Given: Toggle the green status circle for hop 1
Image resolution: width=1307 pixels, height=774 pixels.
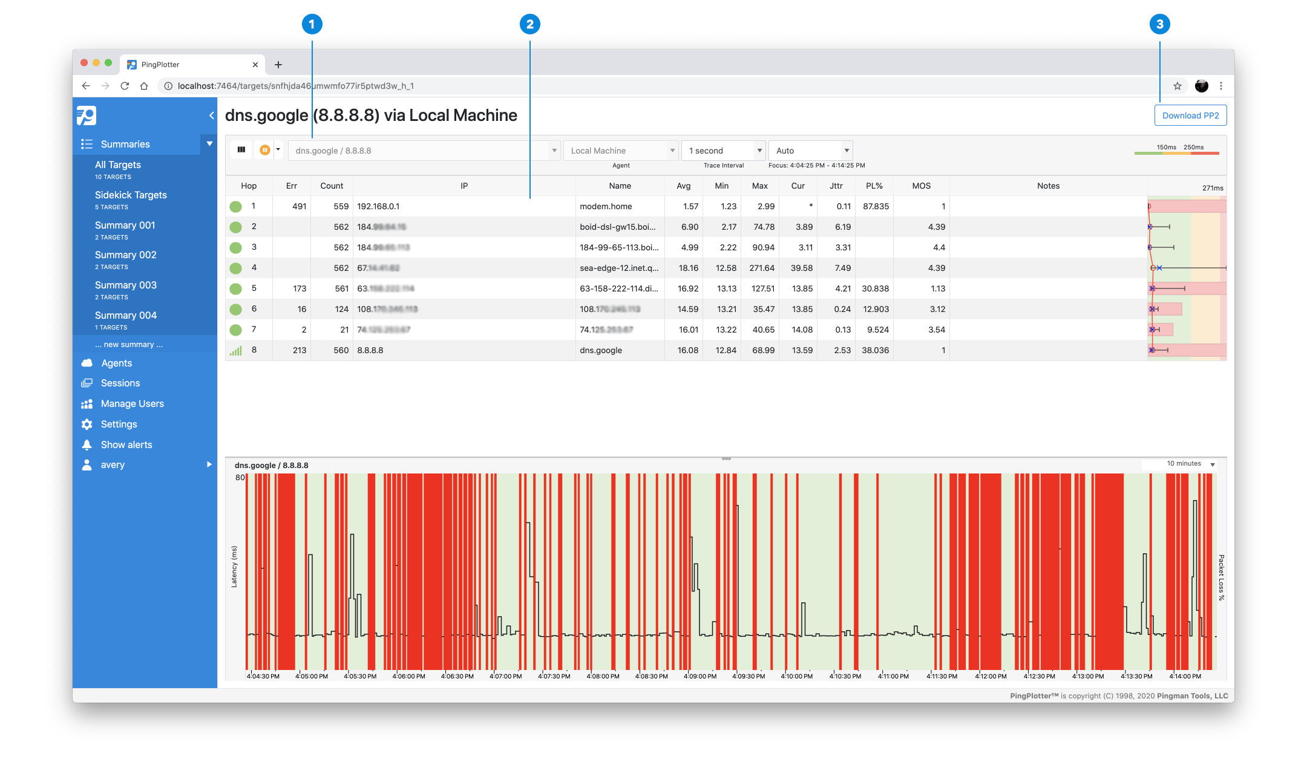Looking at the screenshot, I should (235, 207).
